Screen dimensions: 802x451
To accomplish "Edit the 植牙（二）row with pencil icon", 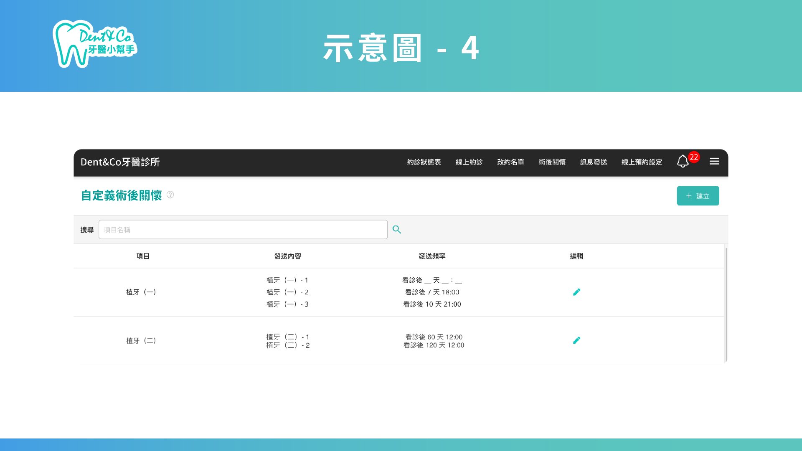I will [576, 340].
